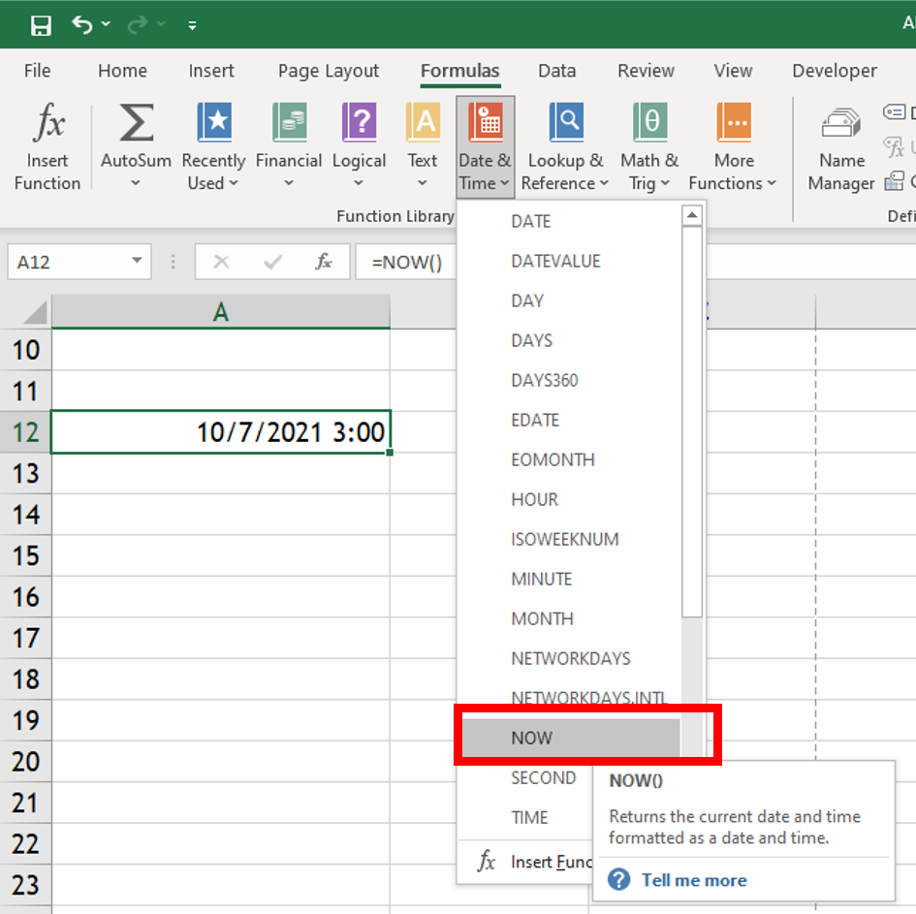Choose DATE from the function list

(569, 221)
